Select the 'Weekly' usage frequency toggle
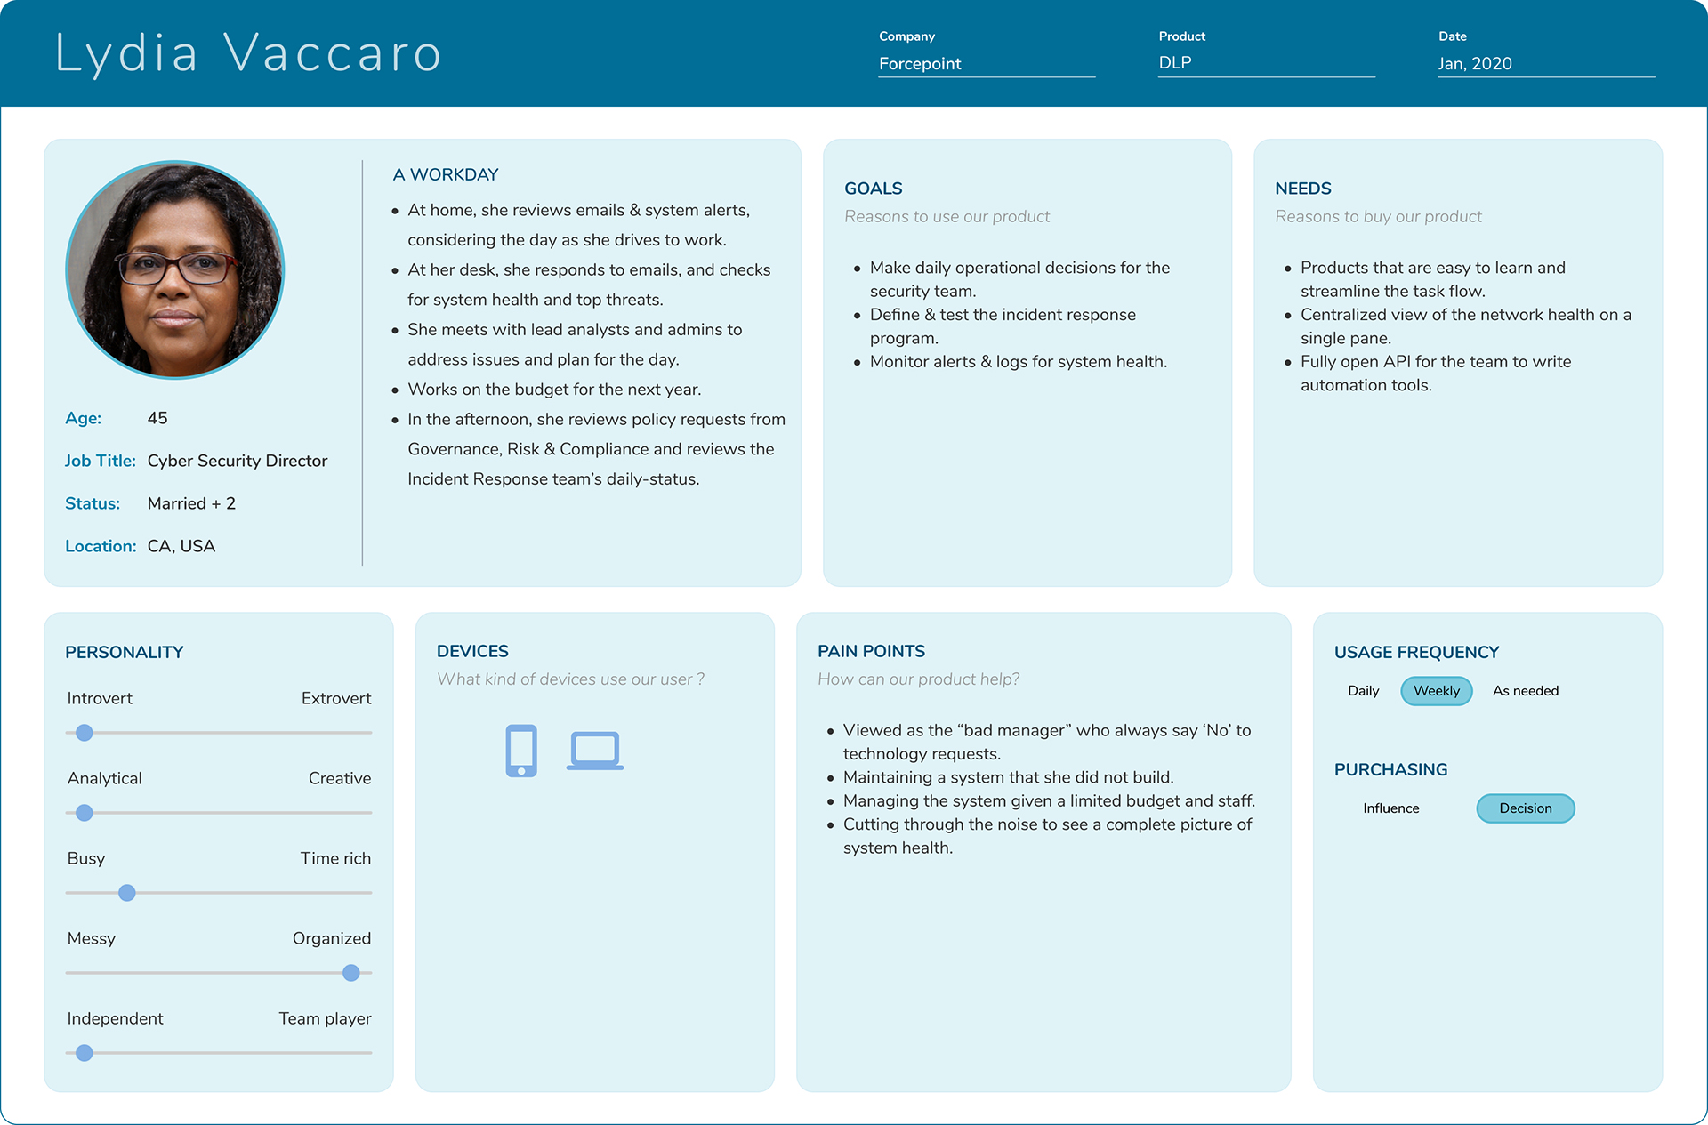The height and width of the screenshot is (1125, 1708). [1437, 691]
